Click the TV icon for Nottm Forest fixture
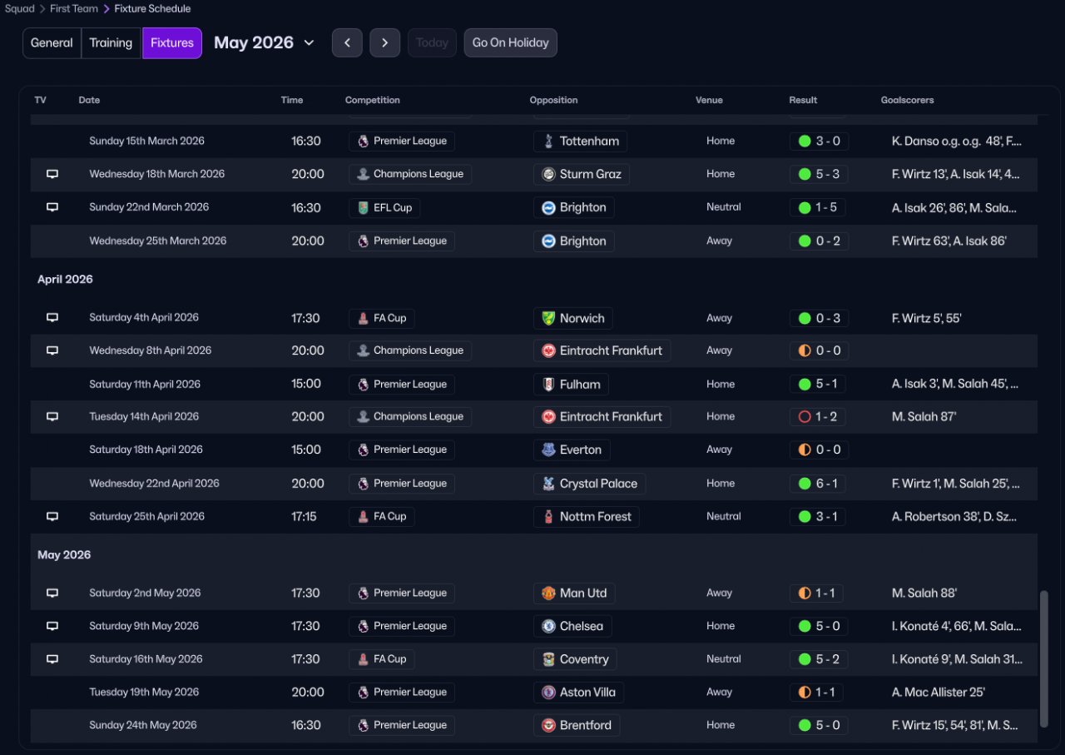This screenshot has height=755, width=1065. click(x=52, y=516)
